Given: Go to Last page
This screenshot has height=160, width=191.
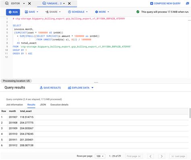Looking at the screenshot, I should coord(178,156).
